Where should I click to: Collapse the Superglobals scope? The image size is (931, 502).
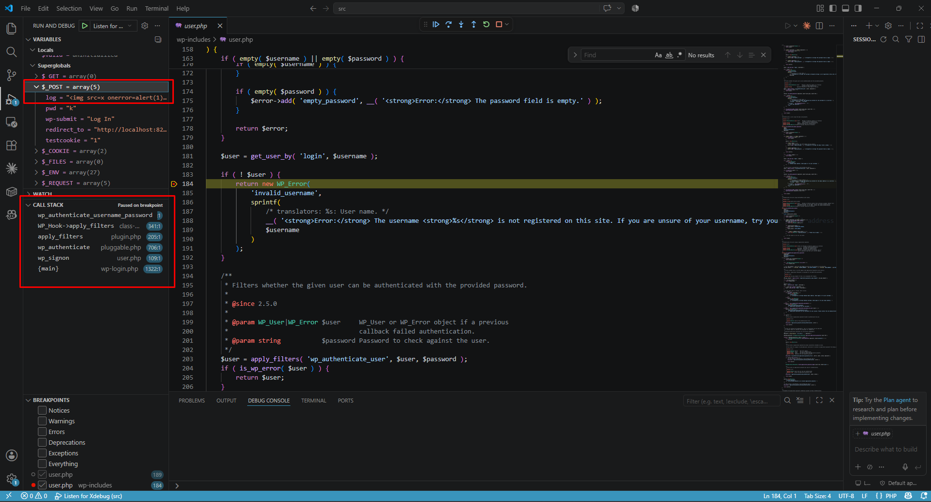33,66
